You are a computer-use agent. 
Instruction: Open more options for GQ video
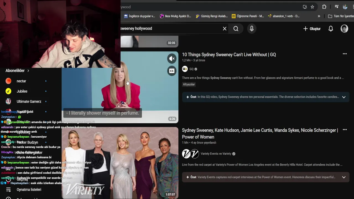tap(345, 54)
